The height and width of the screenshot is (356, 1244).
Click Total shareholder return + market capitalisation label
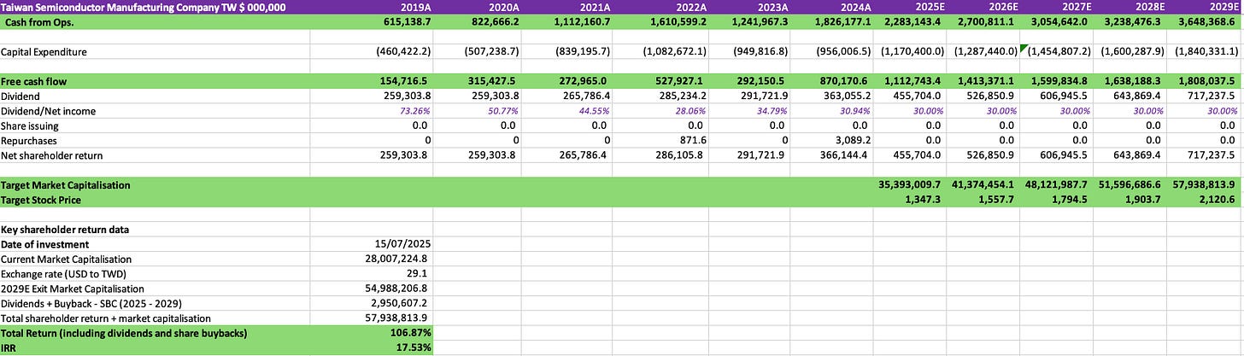[106, 318]
